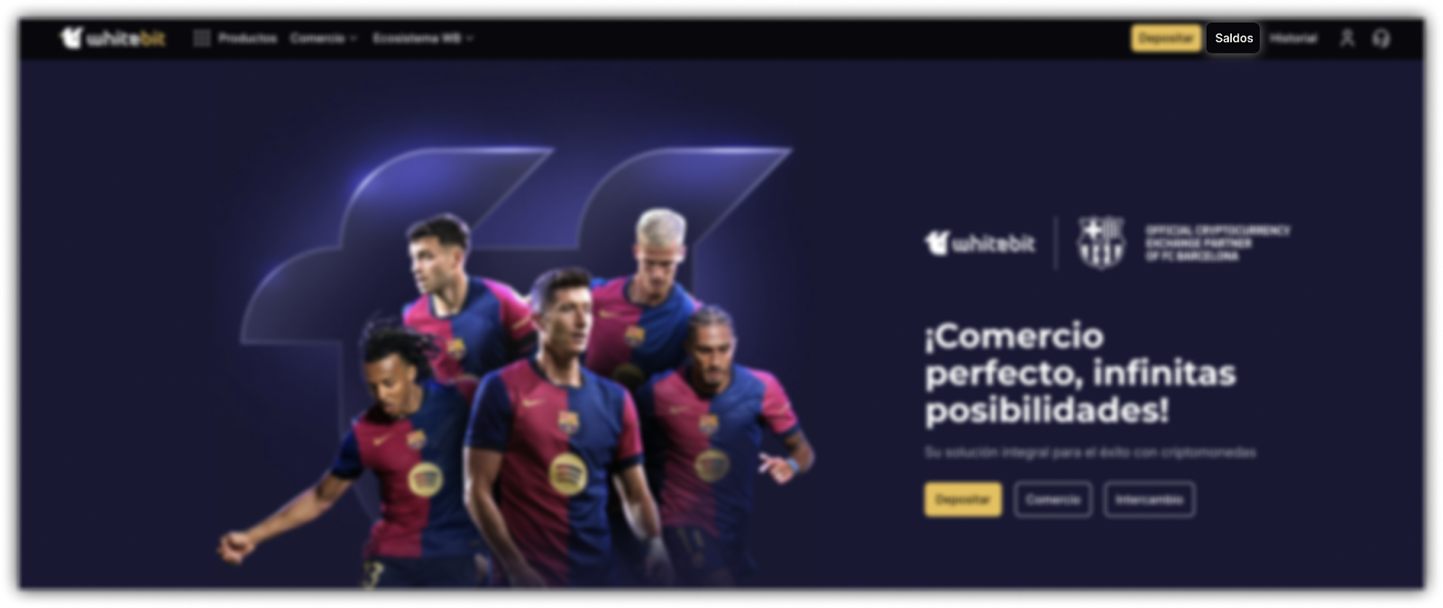Image resolution: width=1443 pixels, height=608 pixels.
Task: Click the headline "¡Comercio perfecto, infinitas posibilidades!"
Action: tap(1080, 373)
